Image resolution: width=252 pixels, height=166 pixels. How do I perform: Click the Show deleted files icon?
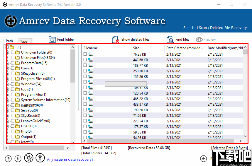[116, 40]
